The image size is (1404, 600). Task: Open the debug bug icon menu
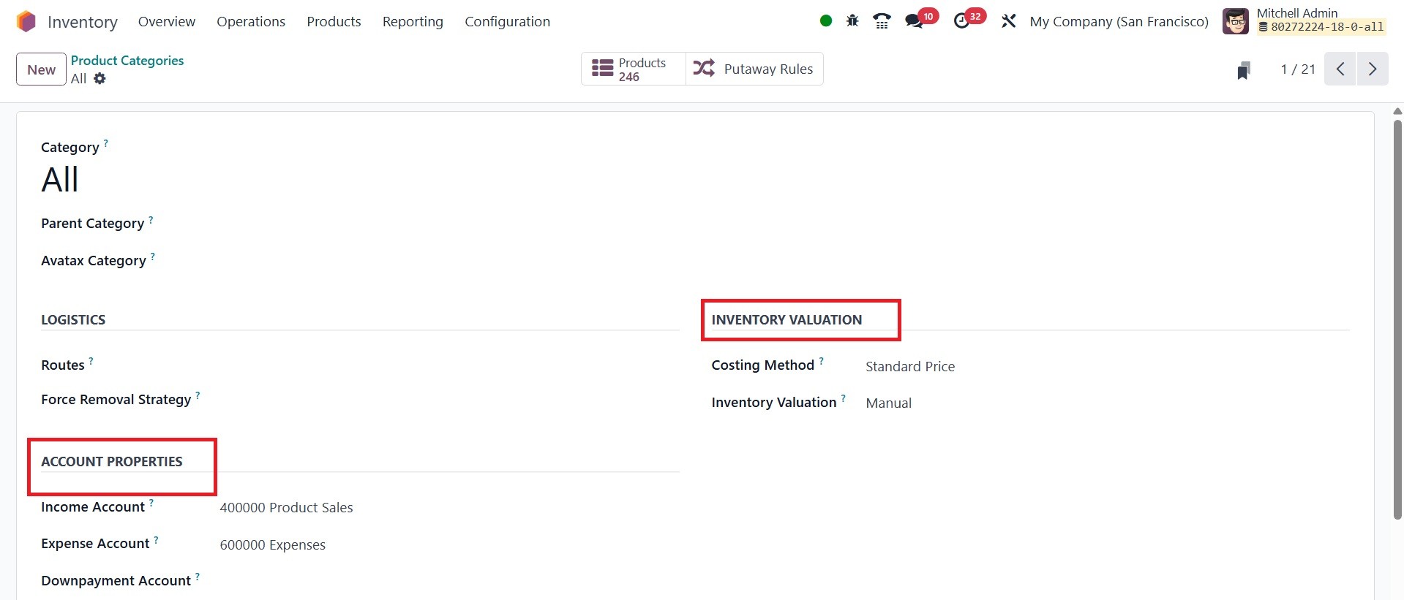click(852, 21)
